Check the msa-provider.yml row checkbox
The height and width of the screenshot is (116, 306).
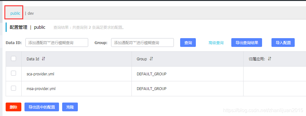point(13,88)
